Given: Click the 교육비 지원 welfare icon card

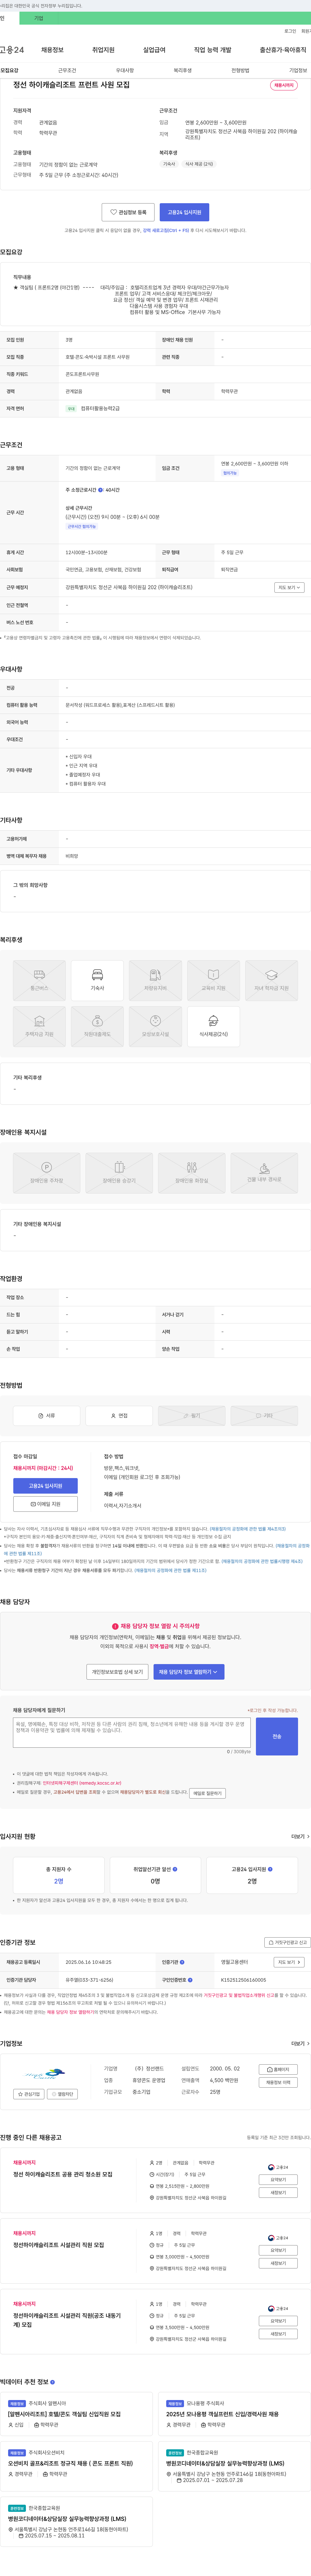Looking at the screenshot, I should click(213, 980).
